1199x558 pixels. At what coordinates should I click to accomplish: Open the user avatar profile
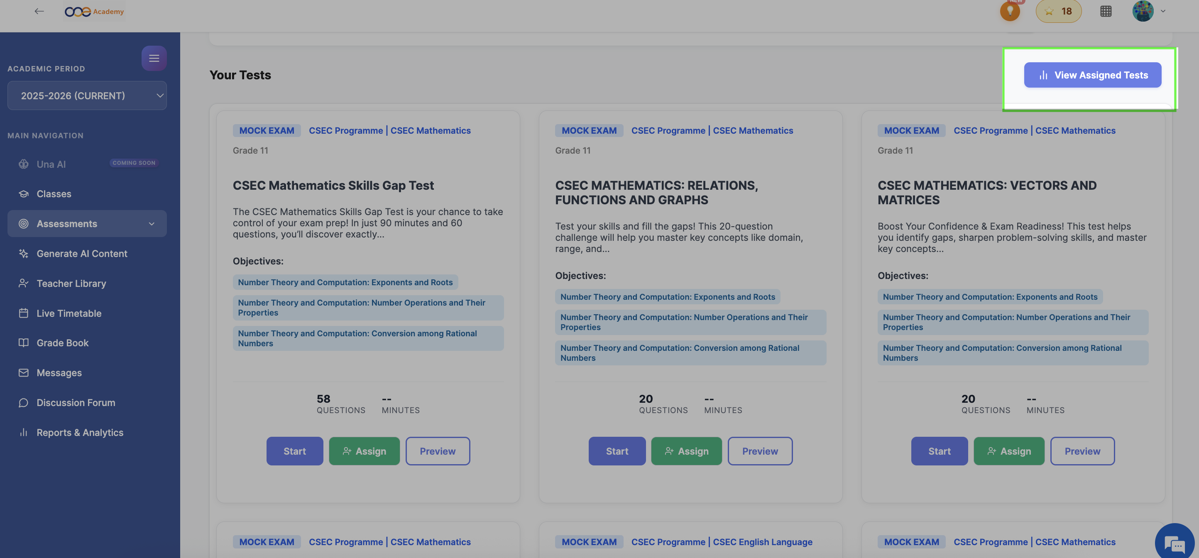[1142, 11]
